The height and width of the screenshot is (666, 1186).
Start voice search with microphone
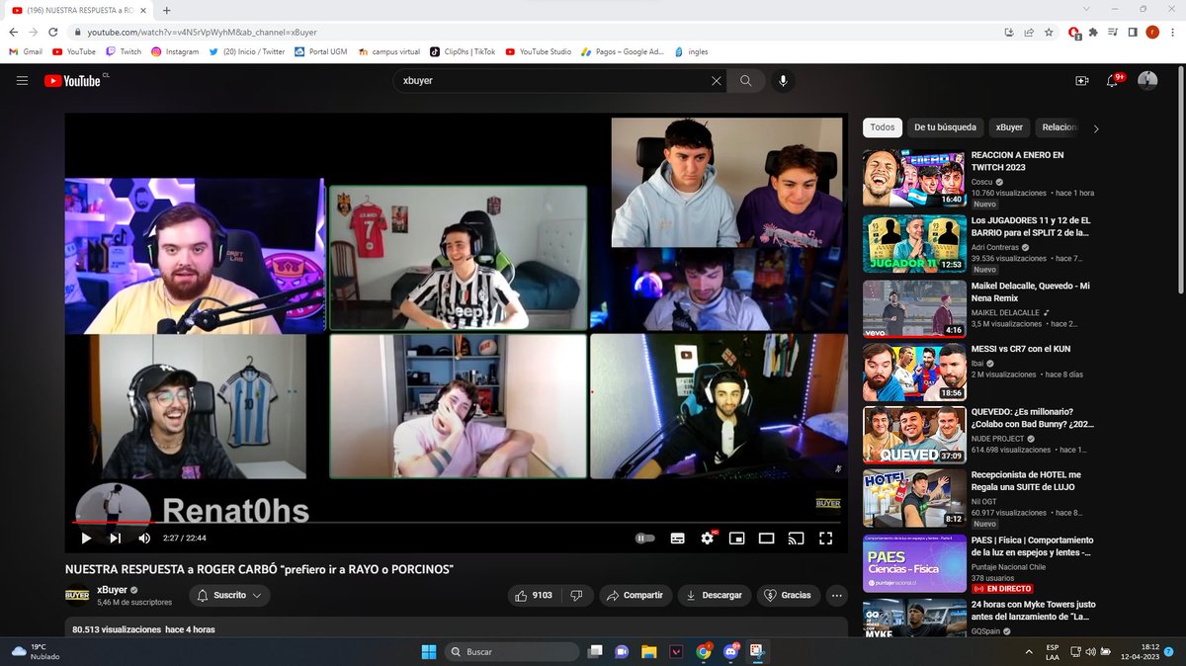(783, 81)
